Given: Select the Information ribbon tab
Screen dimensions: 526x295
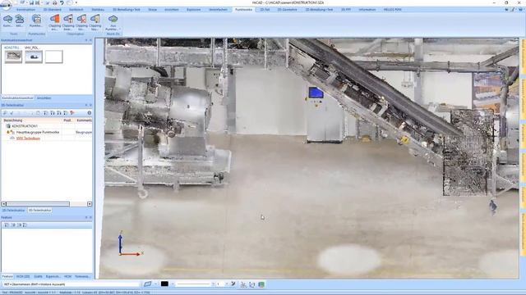Looking at the screenshot, I should tap(367, 10).
